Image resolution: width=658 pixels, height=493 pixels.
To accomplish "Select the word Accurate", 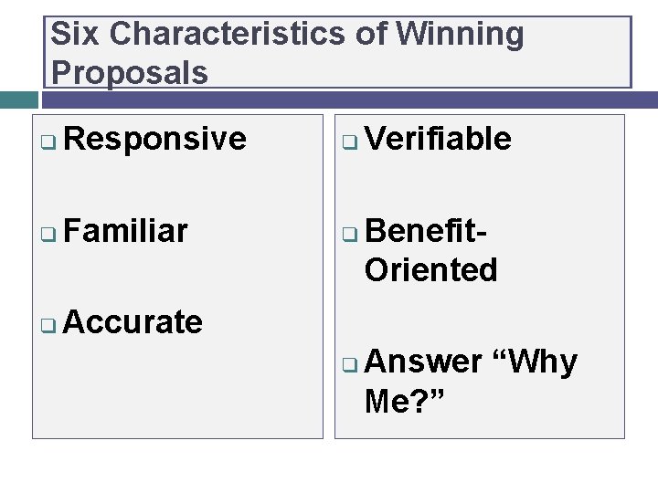I will point(133,322).
